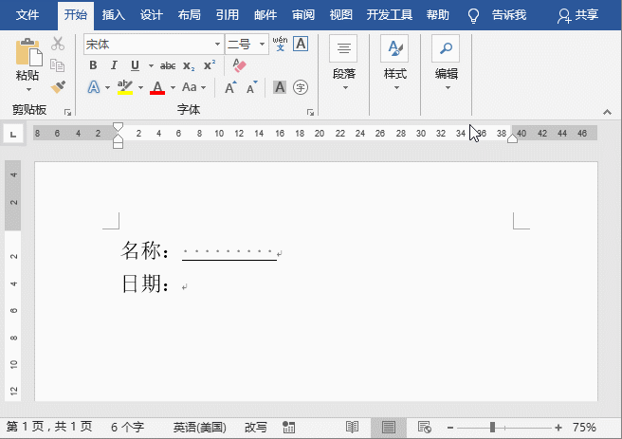Apply red font color
Image resolution: width=622 pixels, height=439 pixels.
click(157, 87)
